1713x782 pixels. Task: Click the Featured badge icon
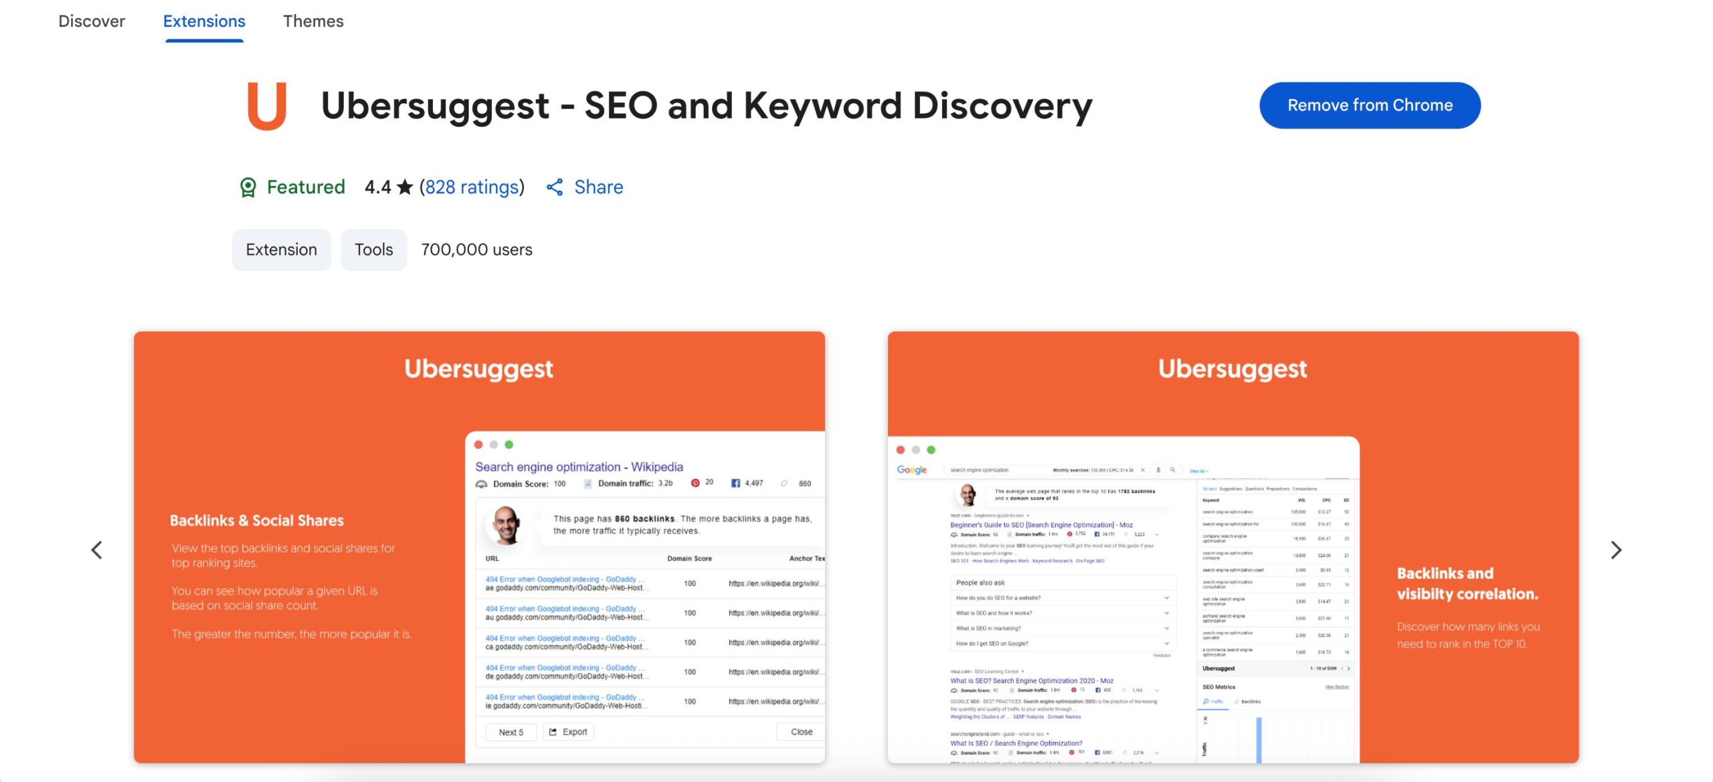(248, 187)
